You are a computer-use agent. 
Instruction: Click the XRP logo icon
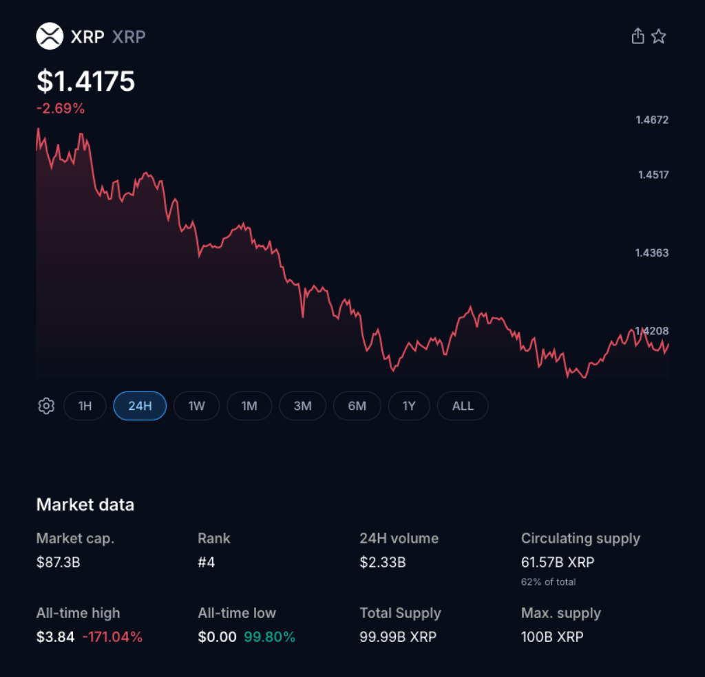49,36
